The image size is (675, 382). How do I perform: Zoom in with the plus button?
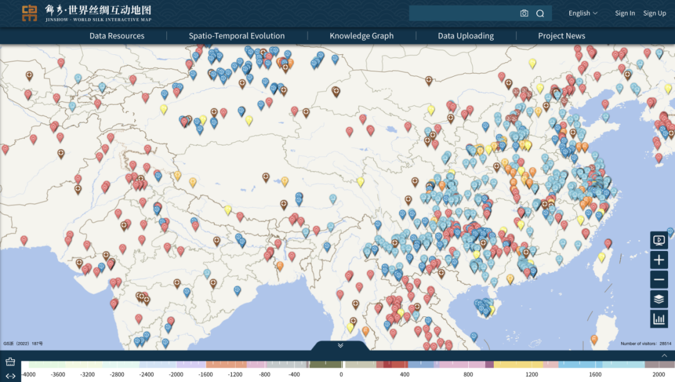[x=659, y=260]
